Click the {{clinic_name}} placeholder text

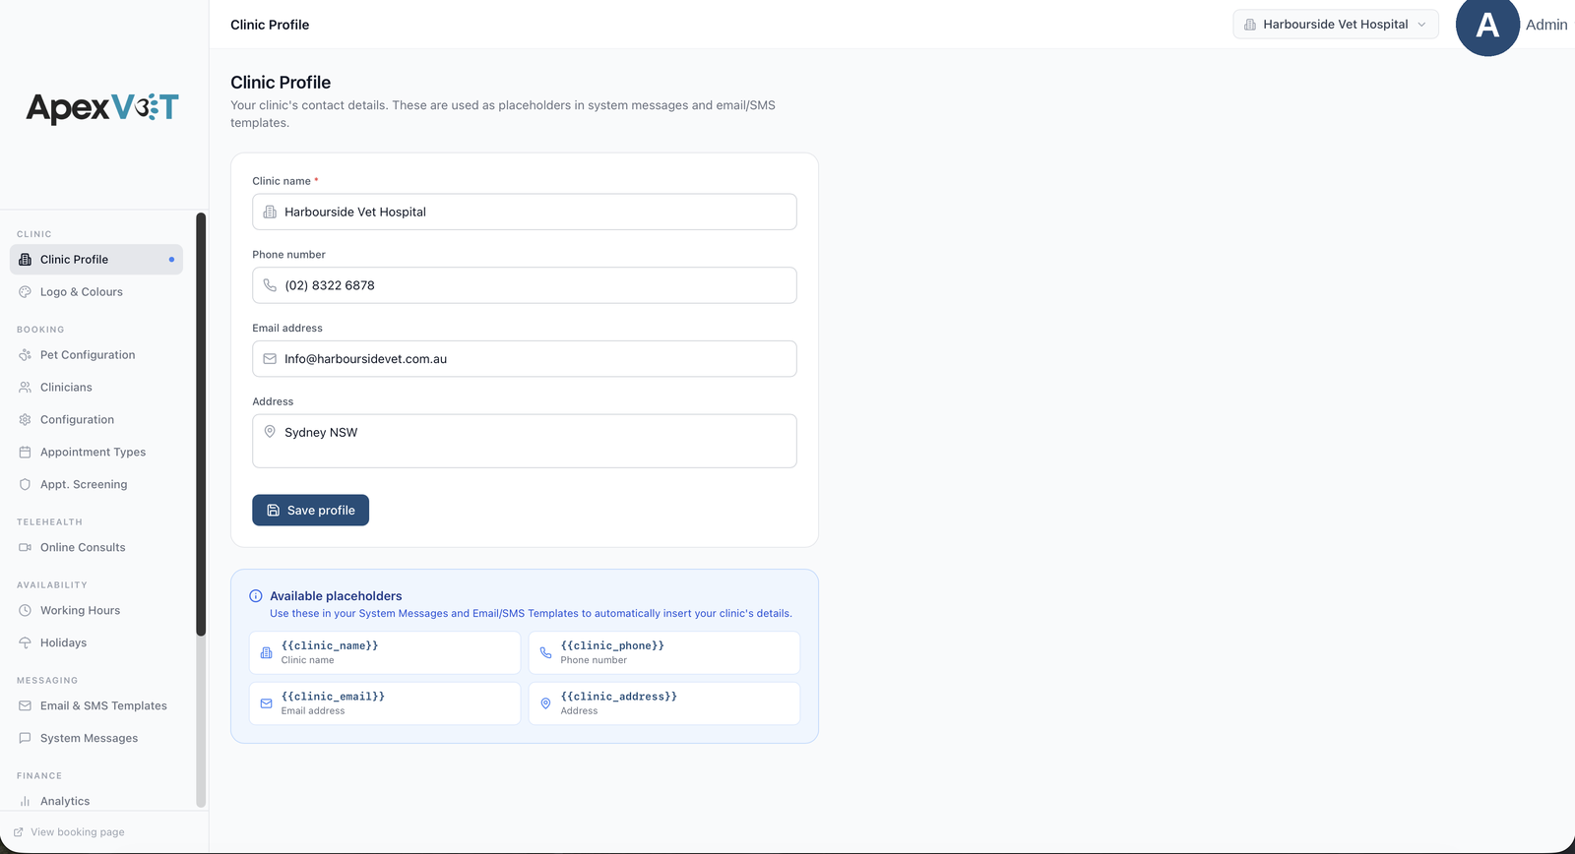(x=330, y=645)
